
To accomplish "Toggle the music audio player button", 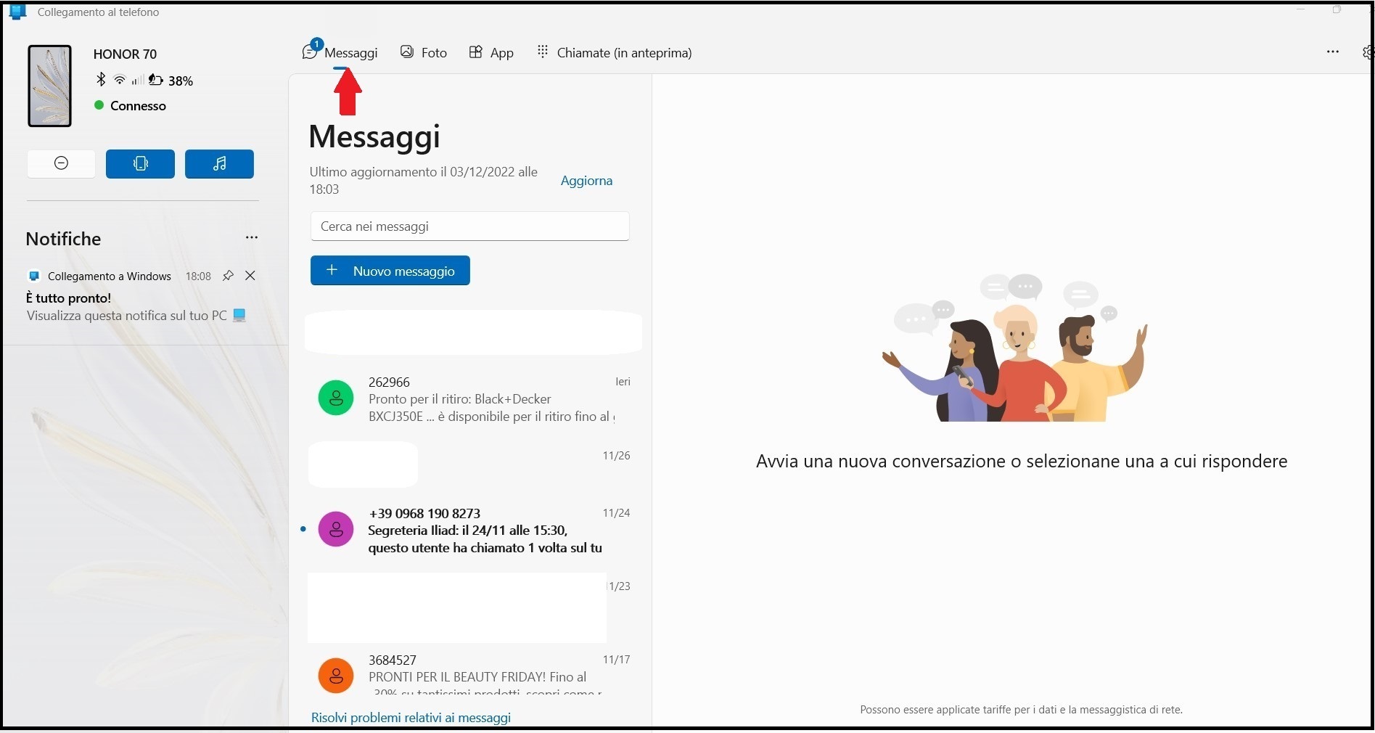I will pyautogui.click(x=219, y=163).
